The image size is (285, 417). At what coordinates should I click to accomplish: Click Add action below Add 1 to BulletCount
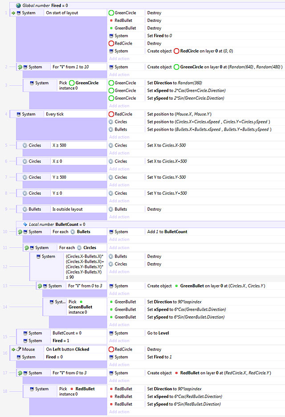pos(119,240)
